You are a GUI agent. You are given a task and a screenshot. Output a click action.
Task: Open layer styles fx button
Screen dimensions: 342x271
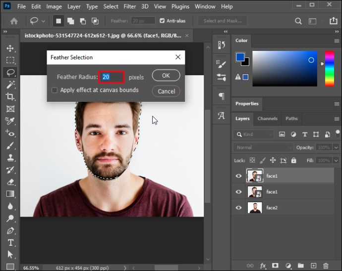coord(263,266)
